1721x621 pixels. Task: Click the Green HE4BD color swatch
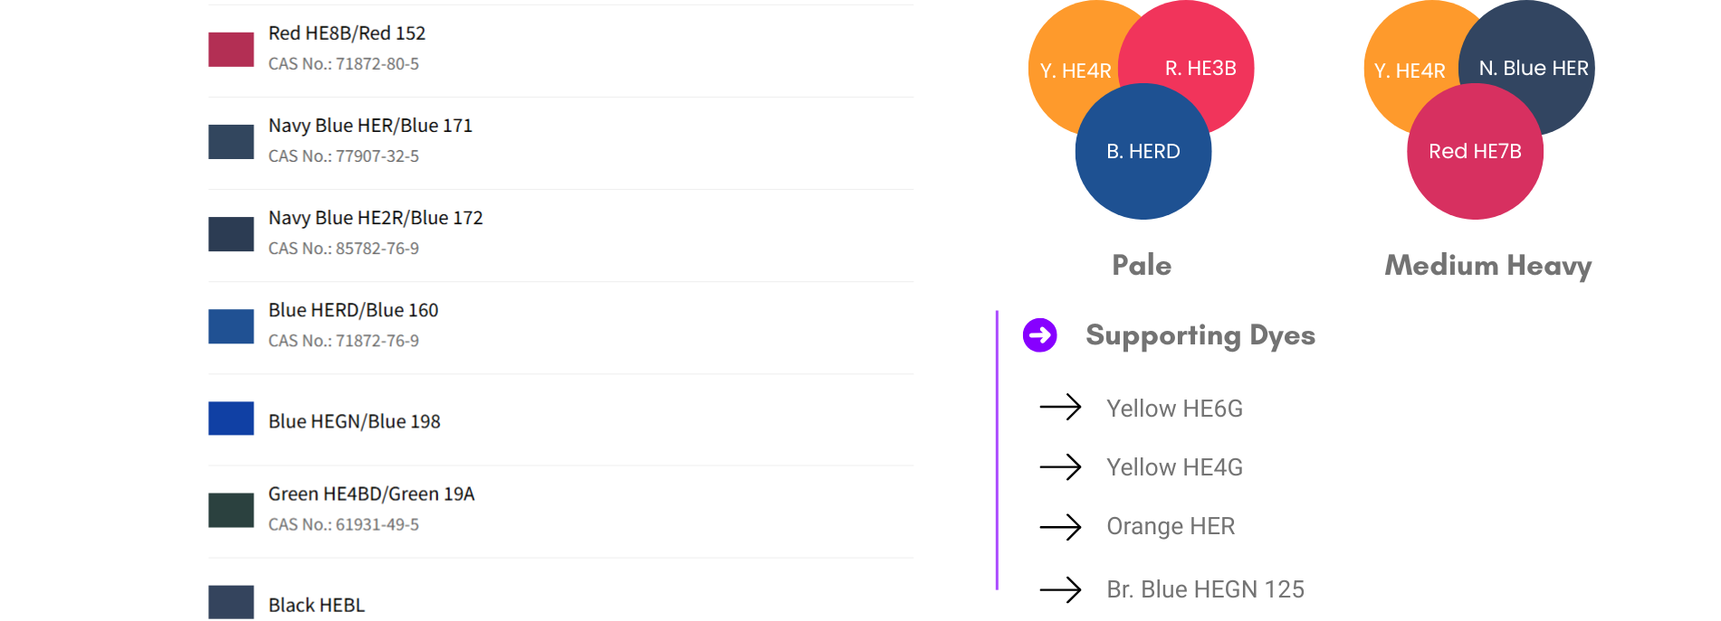coord(231,511)
